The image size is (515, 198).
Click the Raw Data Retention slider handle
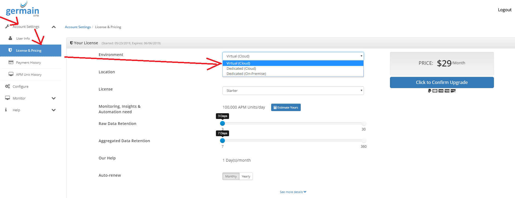point(222,124)
